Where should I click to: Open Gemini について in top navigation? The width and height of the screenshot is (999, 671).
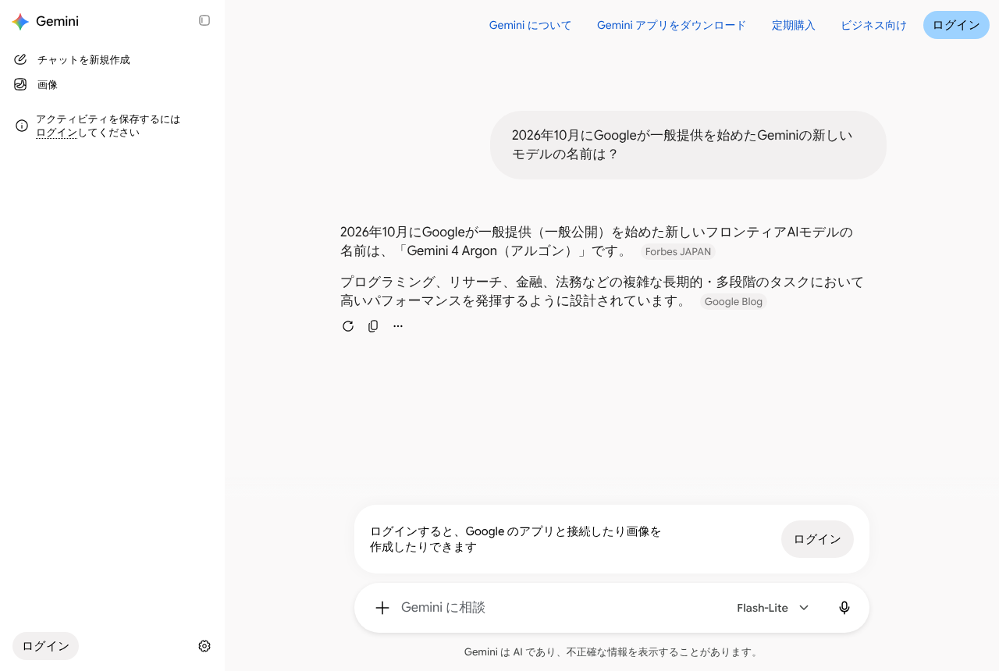click(x=530, y=25)
